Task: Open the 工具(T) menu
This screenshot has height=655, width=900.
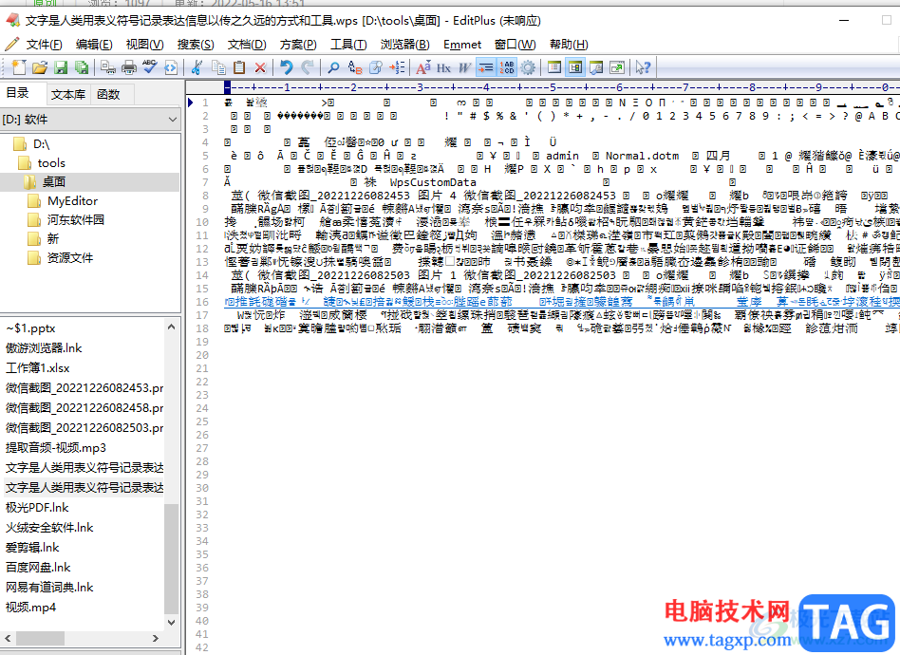Action: [348, 45]
